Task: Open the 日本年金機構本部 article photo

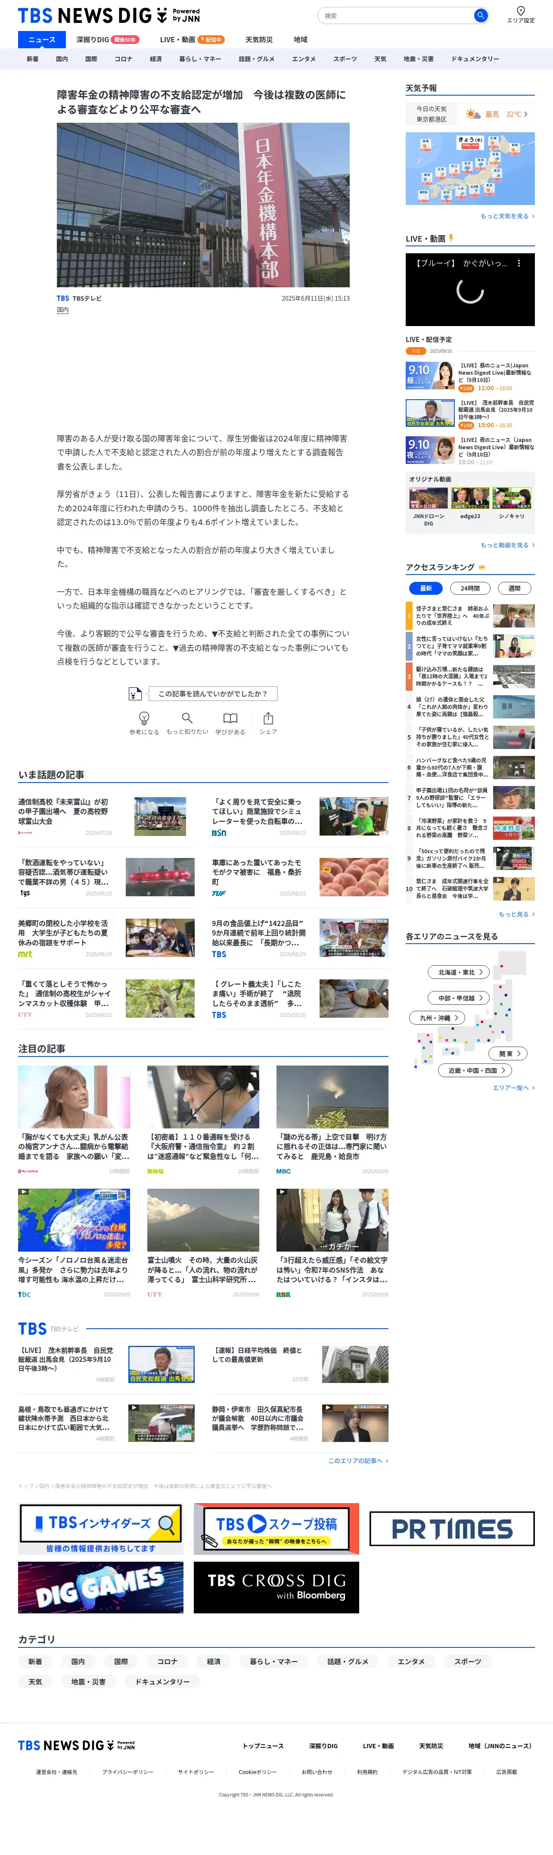Action: pos(203,205)
